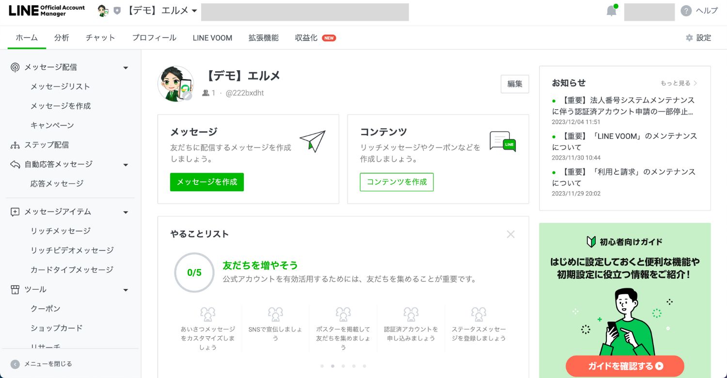Image resolution: width=727 pixels, height=378 pixels.
Task: Collapse the ツール section chevron
Action: (126, 290)
